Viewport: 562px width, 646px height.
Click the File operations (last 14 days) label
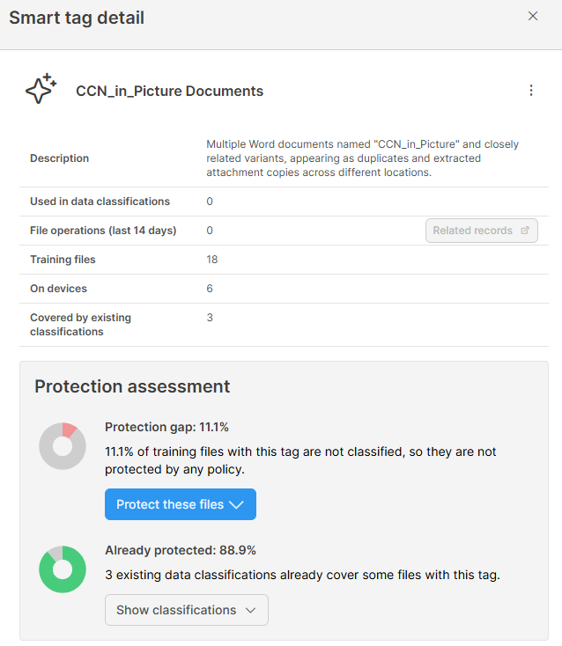click(103, 231)
